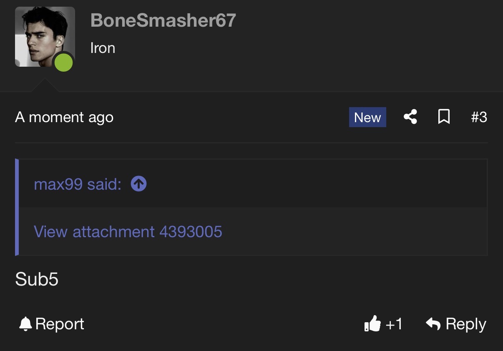The image size is (503, 351).
Task: Click the green online status dot
Action: pyautogui.click(x=64, y=63)
